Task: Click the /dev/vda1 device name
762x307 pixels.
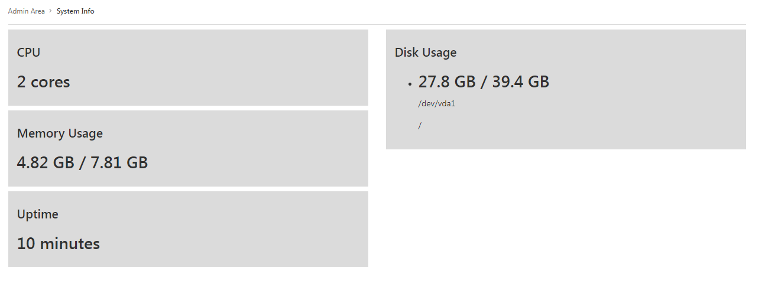Action: tap(436, 104)
